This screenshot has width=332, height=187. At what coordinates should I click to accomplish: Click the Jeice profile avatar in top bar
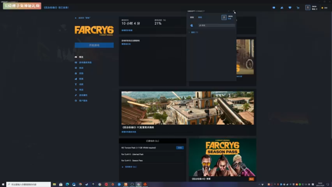pyautogui.click(x=308, y=7)
